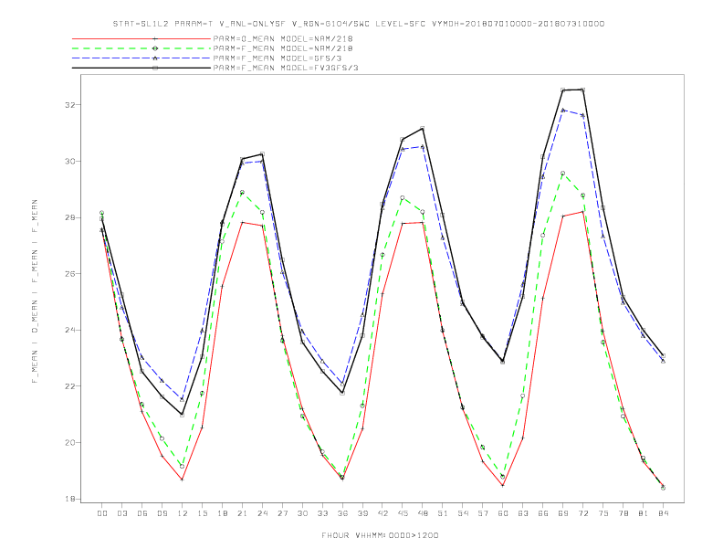The height and width of the screenshot is (559, 723).
Task: Click x-axis tick label 06
Action: tap(142, 513)
